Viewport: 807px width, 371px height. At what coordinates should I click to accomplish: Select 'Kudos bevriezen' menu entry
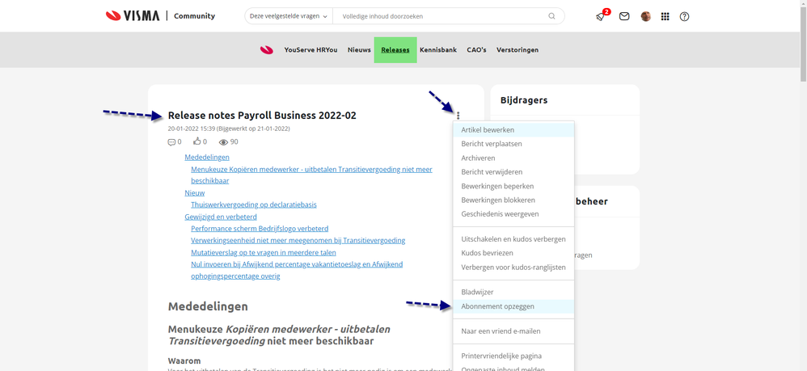pos(513,253)
